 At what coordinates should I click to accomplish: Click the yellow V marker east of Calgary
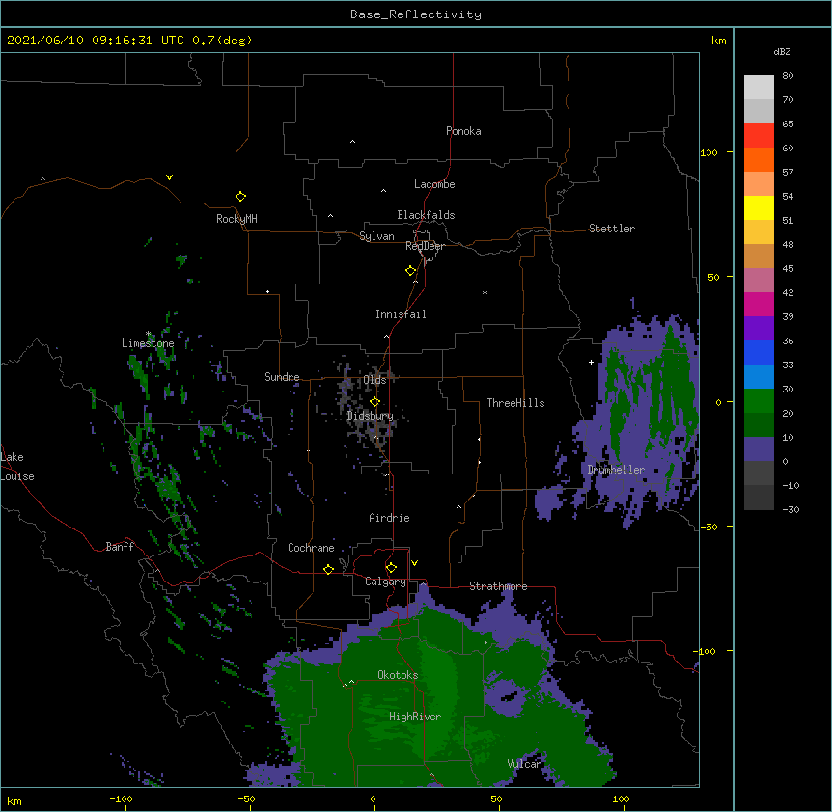[414, 563]
